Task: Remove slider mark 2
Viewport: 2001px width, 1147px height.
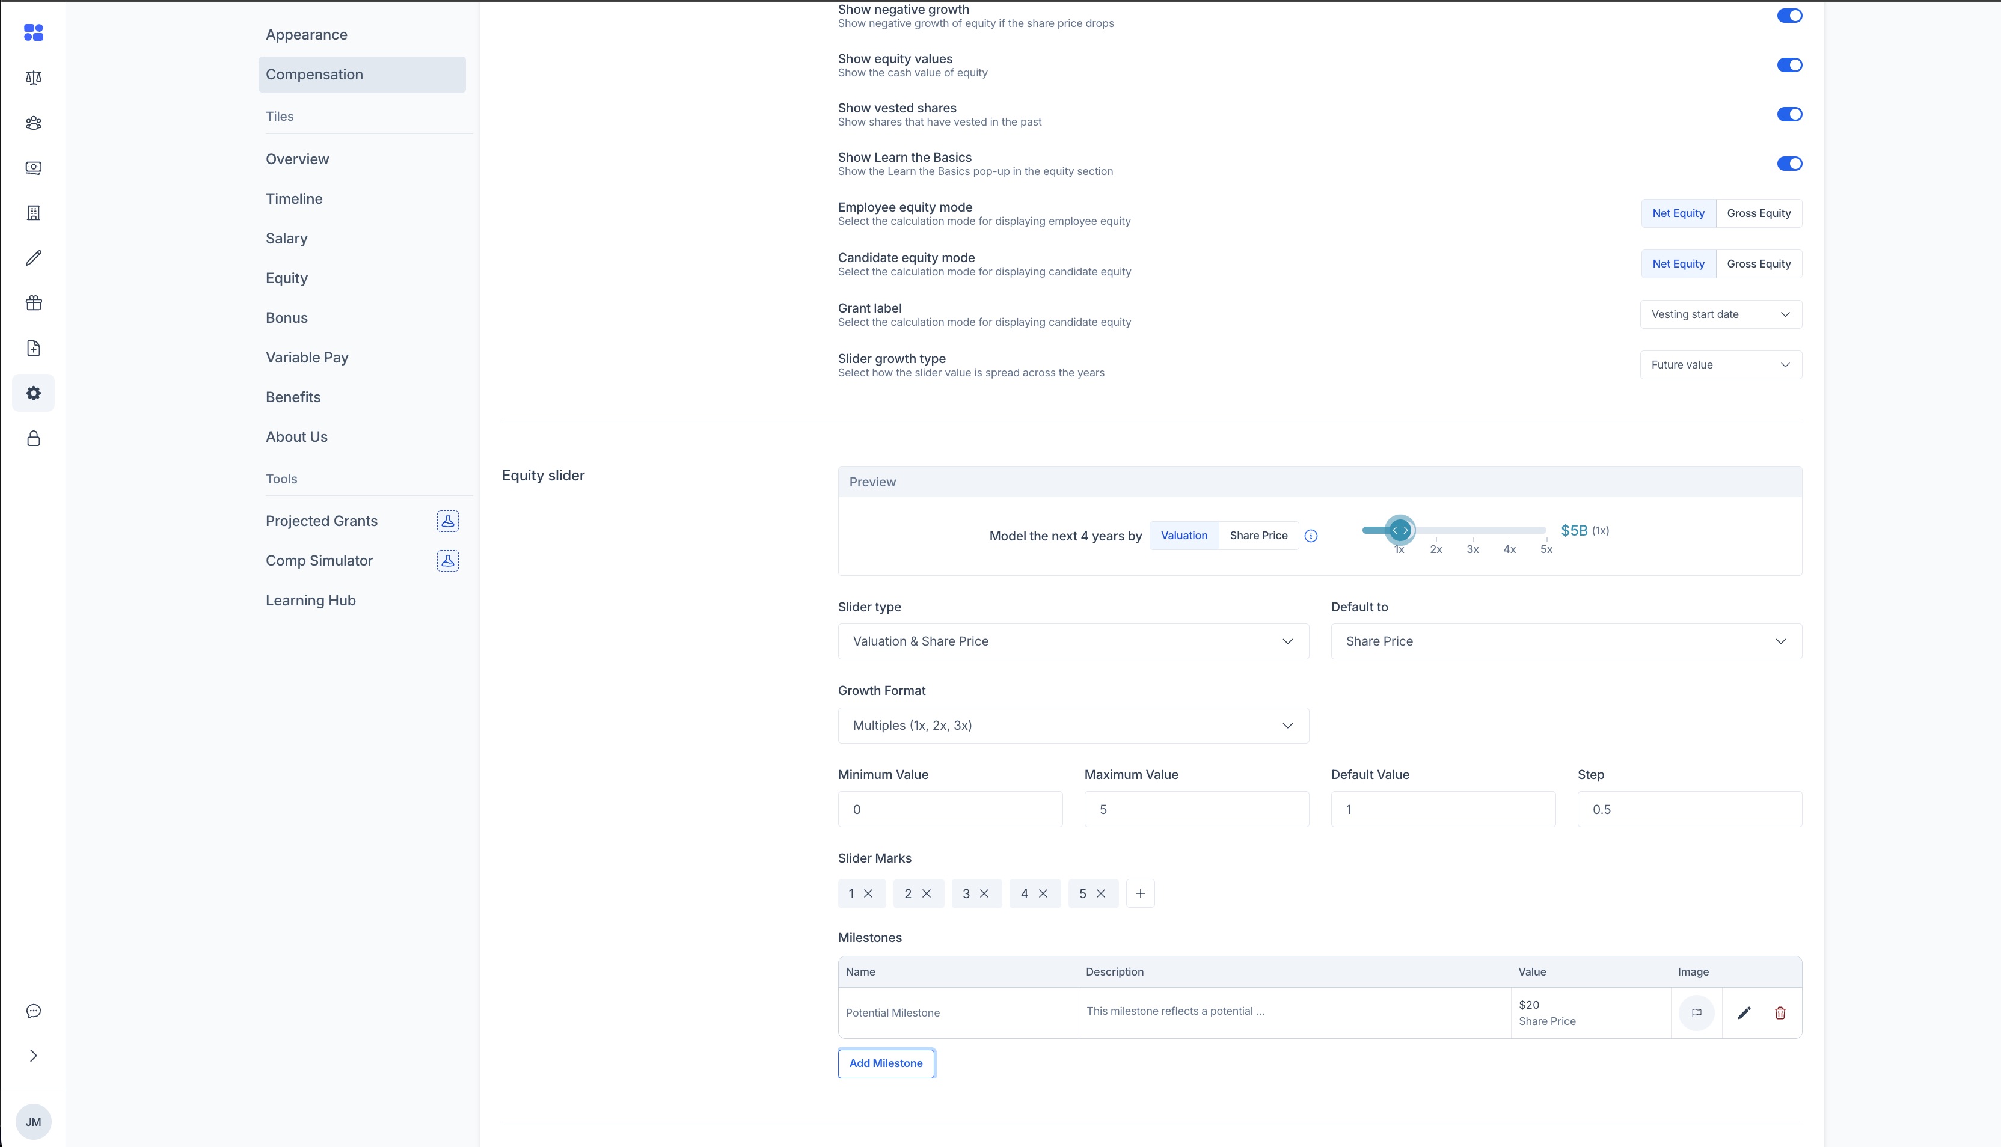Action: tap(927, 893)
